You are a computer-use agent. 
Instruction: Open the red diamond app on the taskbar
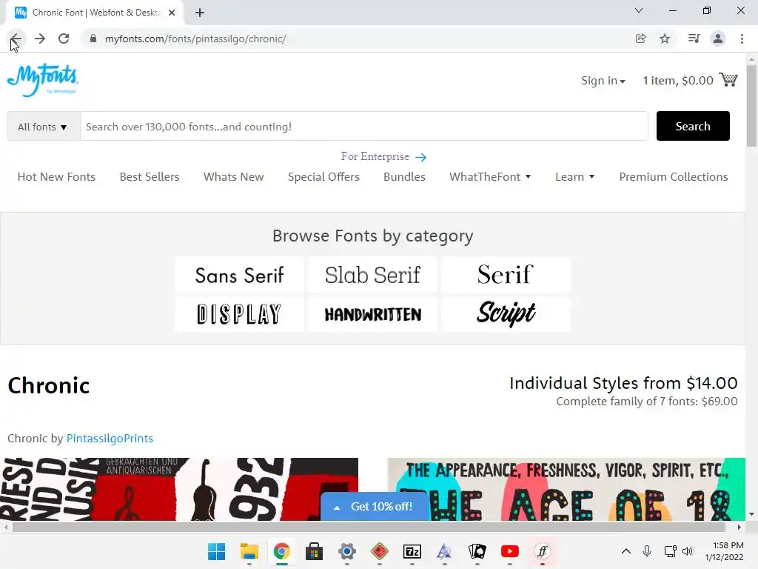click(380, 551)
